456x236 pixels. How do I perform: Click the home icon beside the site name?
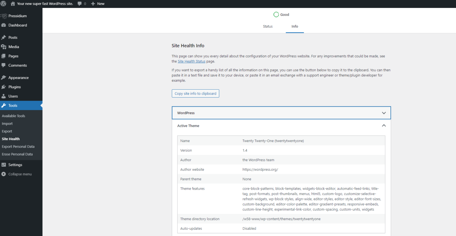click(x=13, y=4)
